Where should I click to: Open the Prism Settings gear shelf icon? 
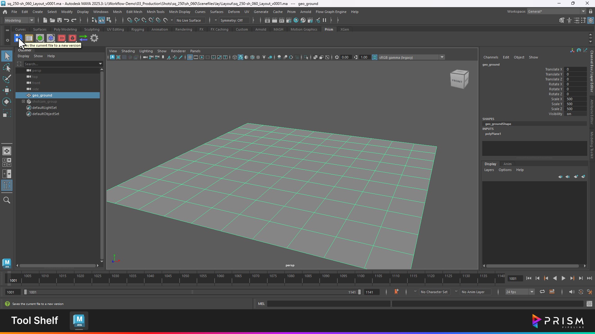tap(94, 38)
